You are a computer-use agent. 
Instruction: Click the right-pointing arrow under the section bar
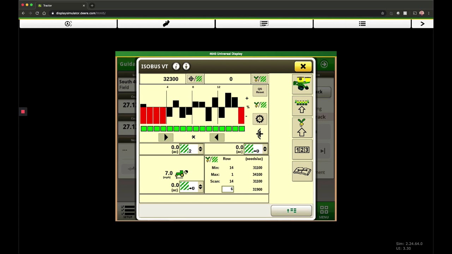pos(166,138)
